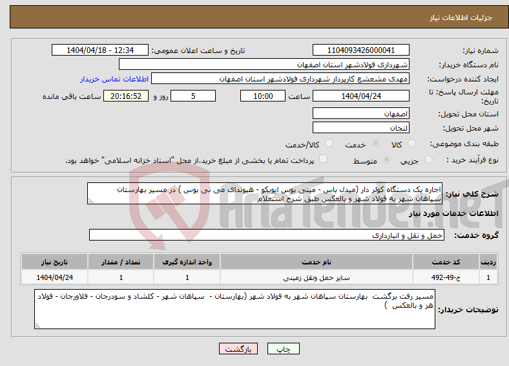Toggle the اسناد خزانه اسلامی payment checkbox

[x=324, y=159]
